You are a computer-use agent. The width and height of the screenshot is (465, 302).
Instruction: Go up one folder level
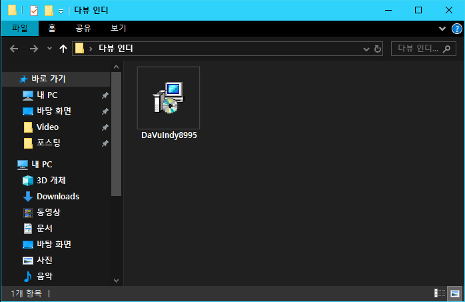point(63,49)
